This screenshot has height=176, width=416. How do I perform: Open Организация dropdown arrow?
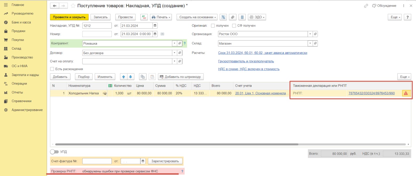(x=310, y=34)
